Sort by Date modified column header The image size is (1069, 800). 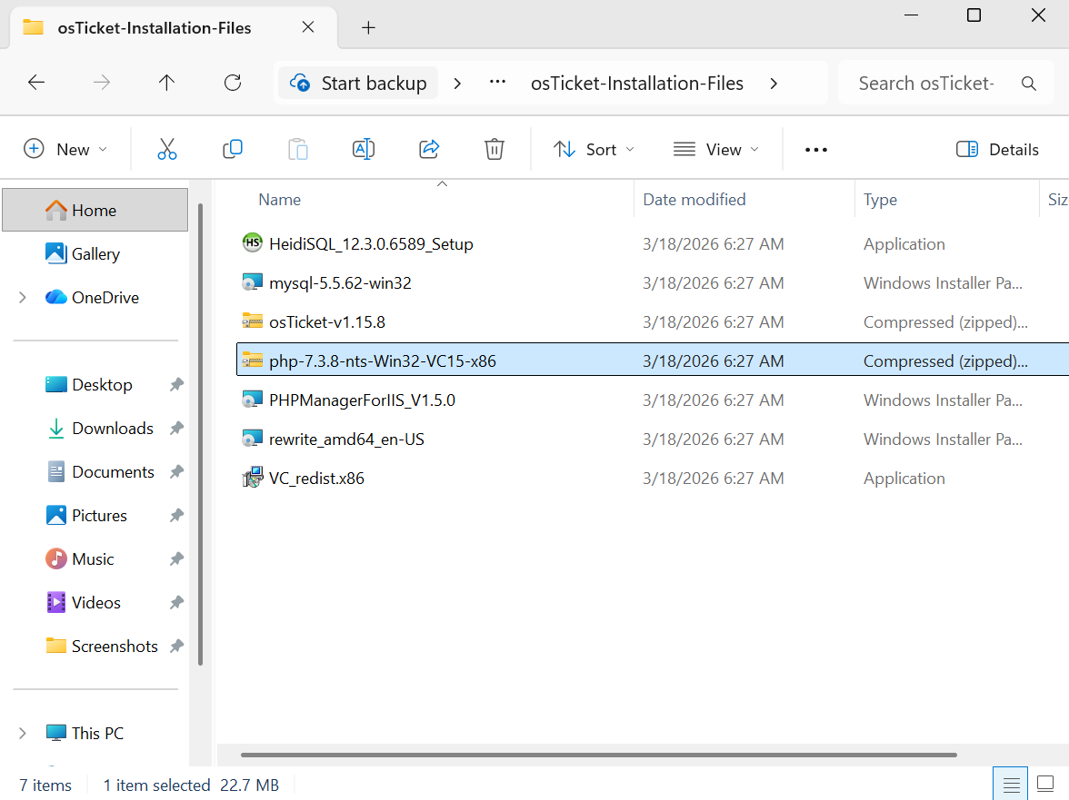(694, 200)
